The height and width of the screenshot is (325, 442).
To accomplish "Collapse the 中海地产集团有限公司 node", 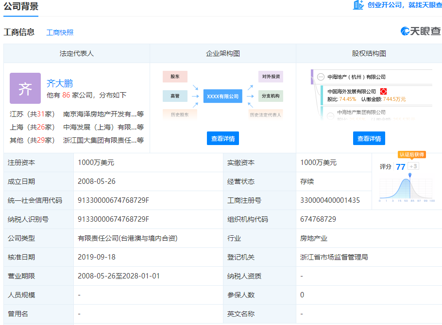I will tap(330, 116).
